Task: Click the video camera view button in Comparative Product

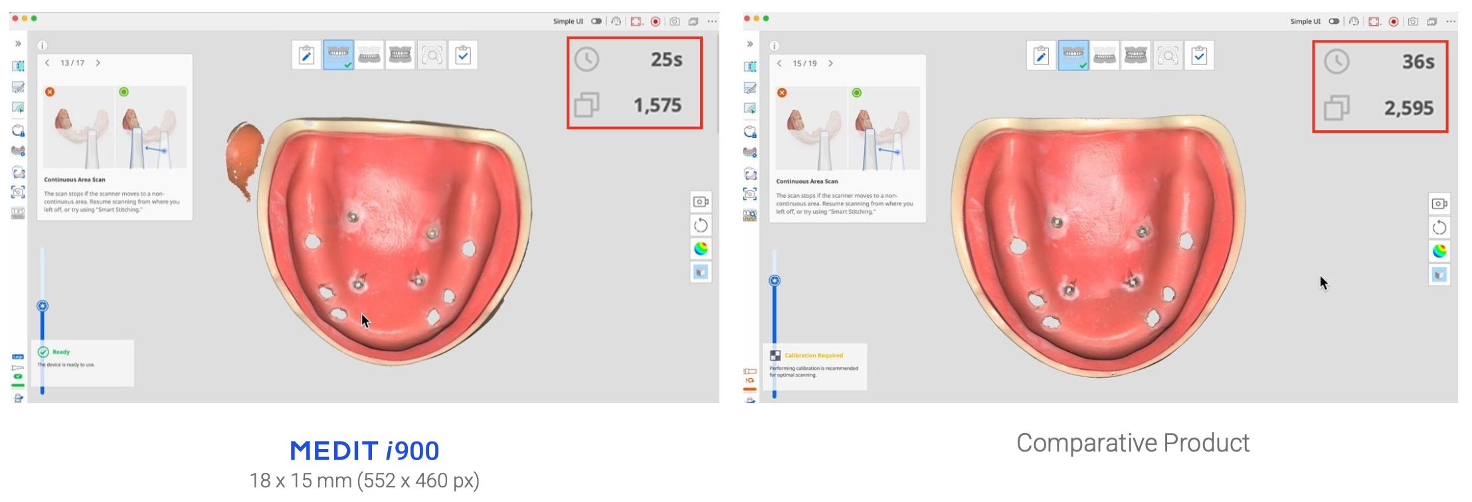Action: coord(1439,204)
